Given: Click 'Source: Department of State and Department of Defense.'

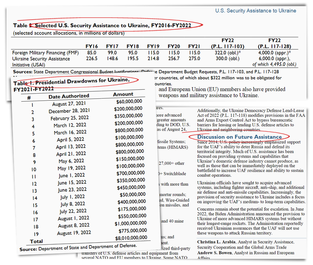Looking at the screenshot, I should point(78,247).
